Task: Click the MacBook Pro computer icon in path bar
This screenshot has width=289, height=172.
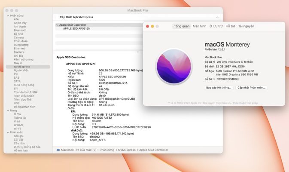Action: tap(58, 150)
